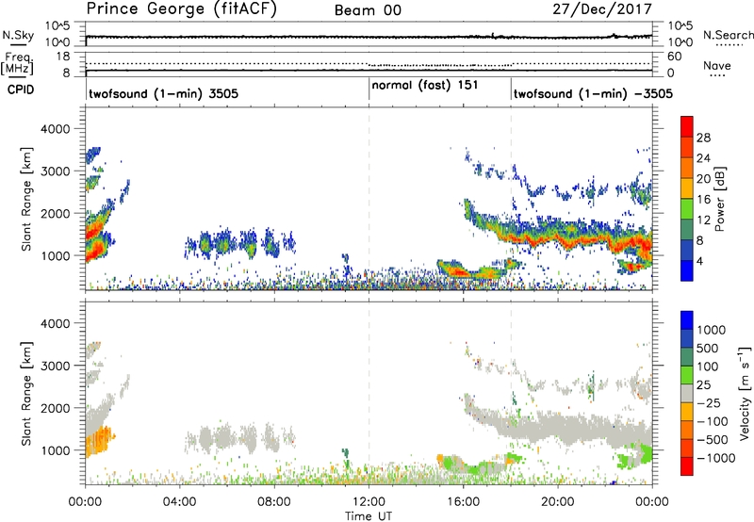Select the 'normal (fast) 151' CPID text
Image resolution: width=754 pixels, height=522 pixels.
425,86
